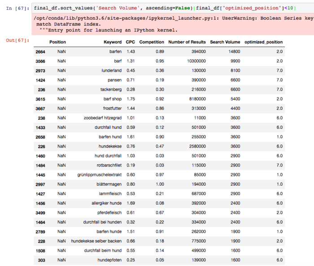The width and height of the screenshot is (314, 266).
Task: Click CPC value 1.69
Action: [131, 203]
